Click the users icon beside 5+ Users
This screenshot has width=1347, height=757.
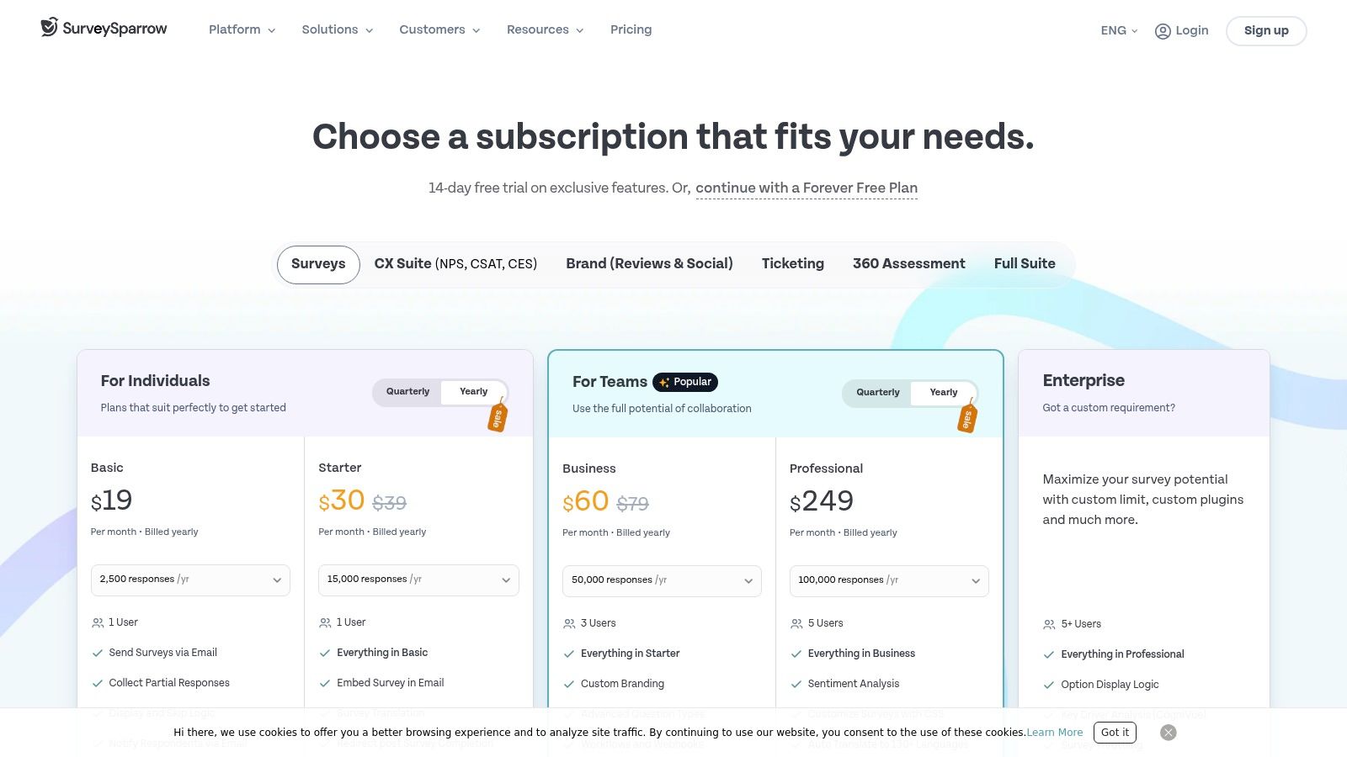click(1049, 625)
